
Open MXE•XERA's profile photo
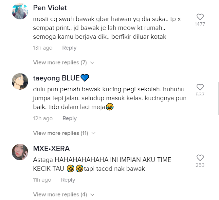(20, 152)
